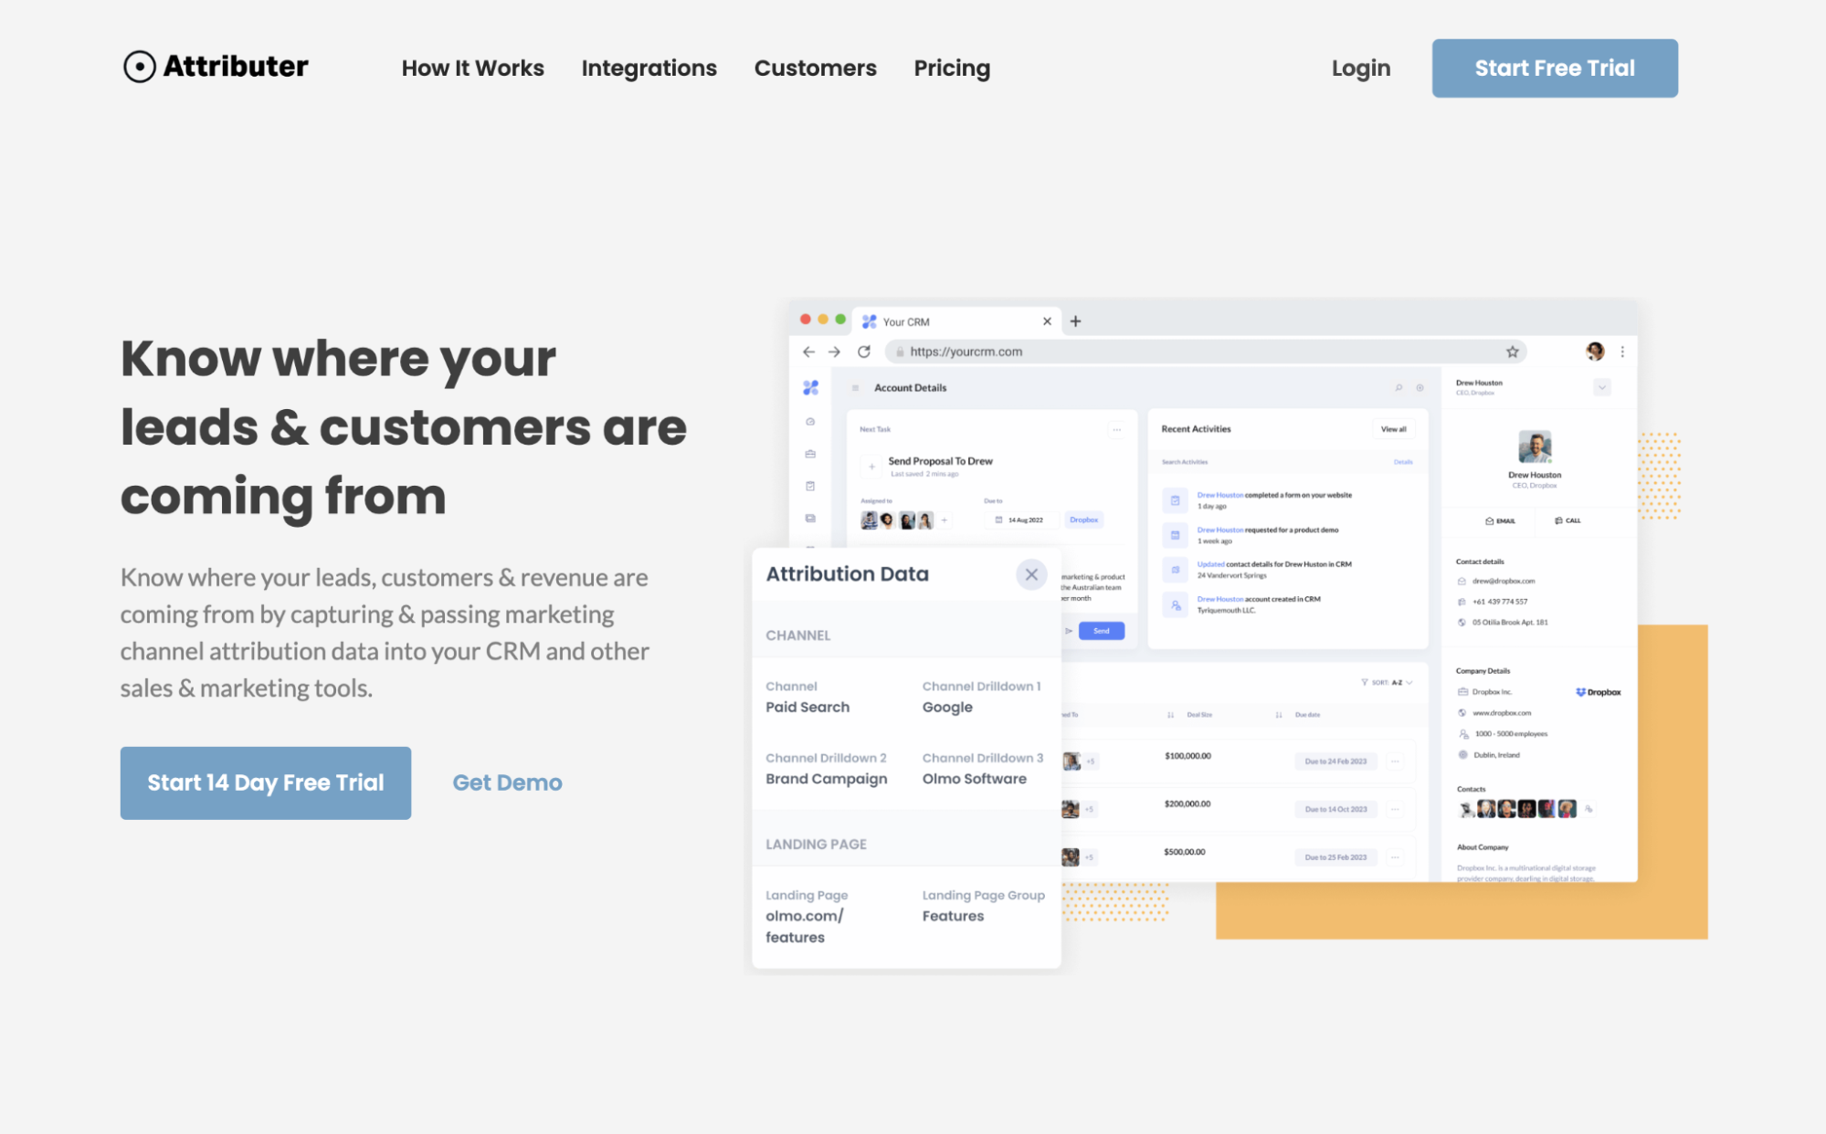Click Start Free Trial header button
The width and height of the screenshot is (1826, 1134).
1555,68
